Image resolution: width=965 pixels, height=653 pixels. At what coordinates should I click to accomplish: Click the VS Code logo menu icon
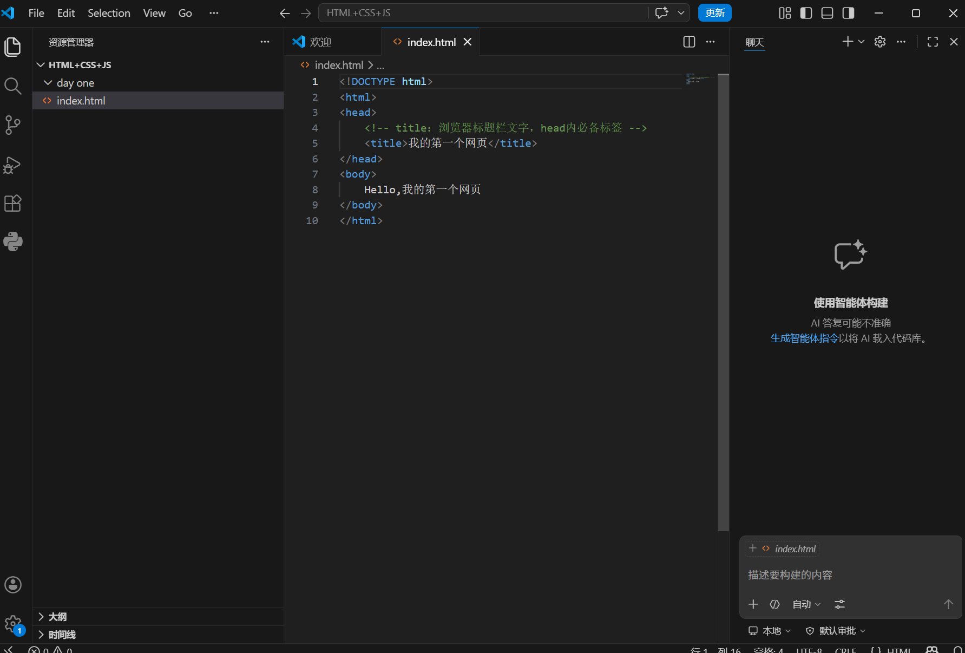[8, 12]
